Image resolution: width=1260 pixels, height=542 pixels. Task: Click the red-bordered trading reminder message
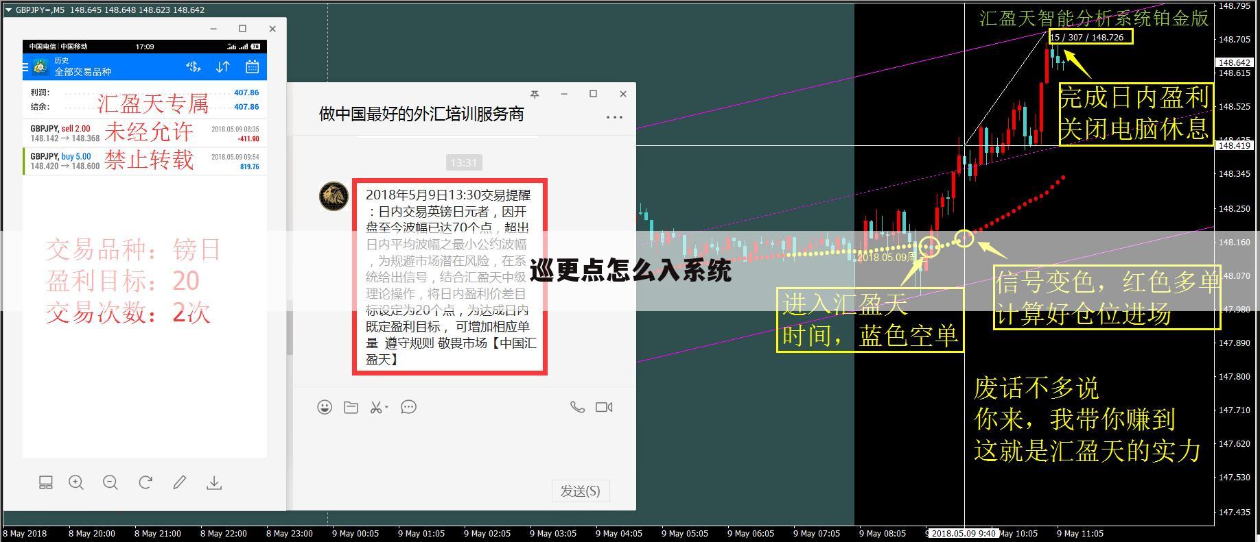coord(450,277)
